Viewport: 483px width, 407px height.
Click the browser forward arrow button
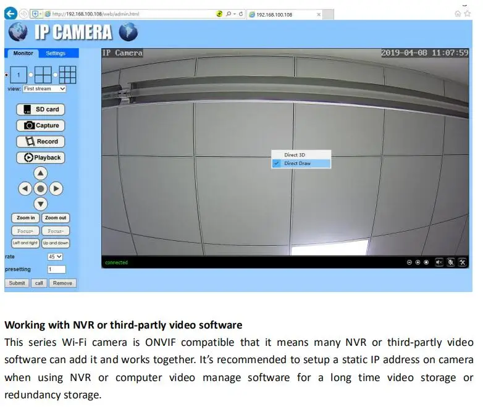point(23,14)
